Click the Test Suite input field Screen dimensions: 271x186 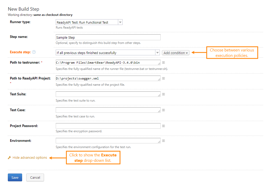[108, 94]
